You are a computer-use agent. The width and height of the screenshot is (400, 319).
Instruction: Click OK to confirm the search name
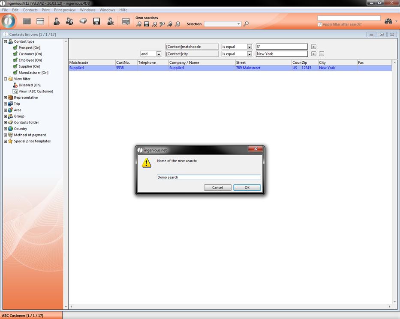point(247,188)
